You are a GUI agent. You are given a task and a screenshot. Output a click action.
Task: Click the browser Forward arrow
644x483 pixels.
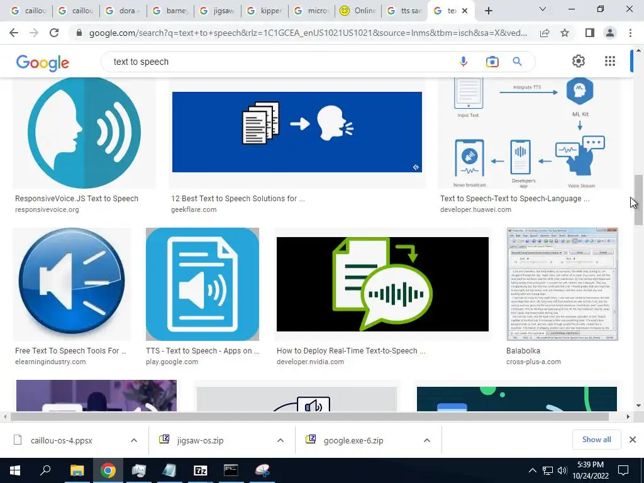pyautogui.click(x=34, y=33)
